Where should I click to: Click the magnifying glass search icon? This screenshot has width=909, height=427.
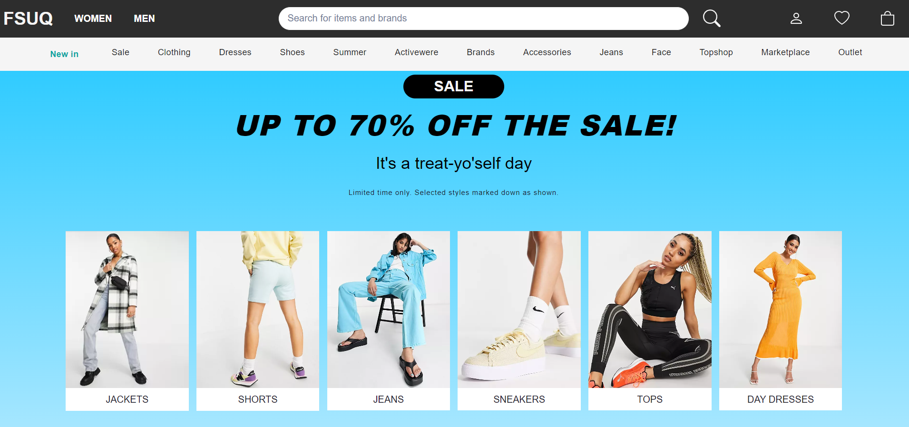click(712, 19)
